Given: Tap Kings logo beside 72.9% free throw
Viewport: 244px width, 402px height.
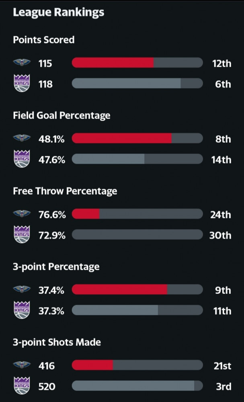Looking at the screenshot, I should pos(22,234).
